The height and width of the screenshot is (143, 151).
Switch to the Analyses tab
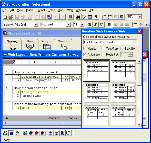(47, 45)
